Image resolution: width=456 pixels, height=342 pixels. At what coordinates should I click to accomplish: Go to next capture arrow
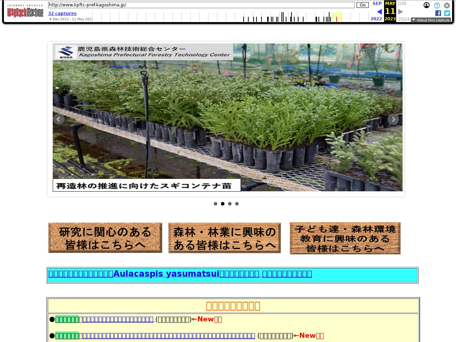click(x=400, y=12)
